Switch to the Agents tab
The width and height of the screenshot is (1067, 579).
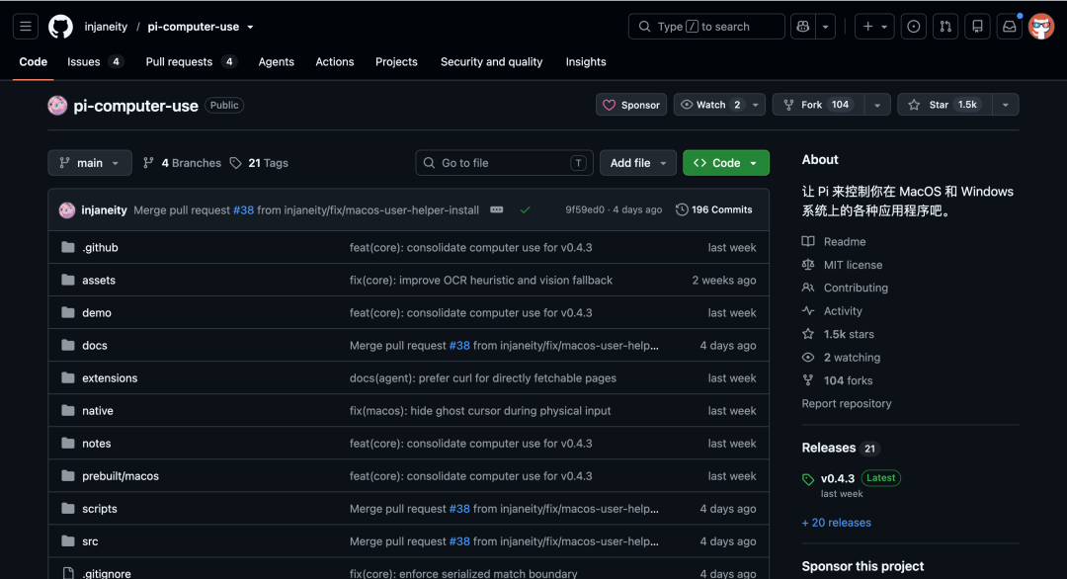[277, 62]
